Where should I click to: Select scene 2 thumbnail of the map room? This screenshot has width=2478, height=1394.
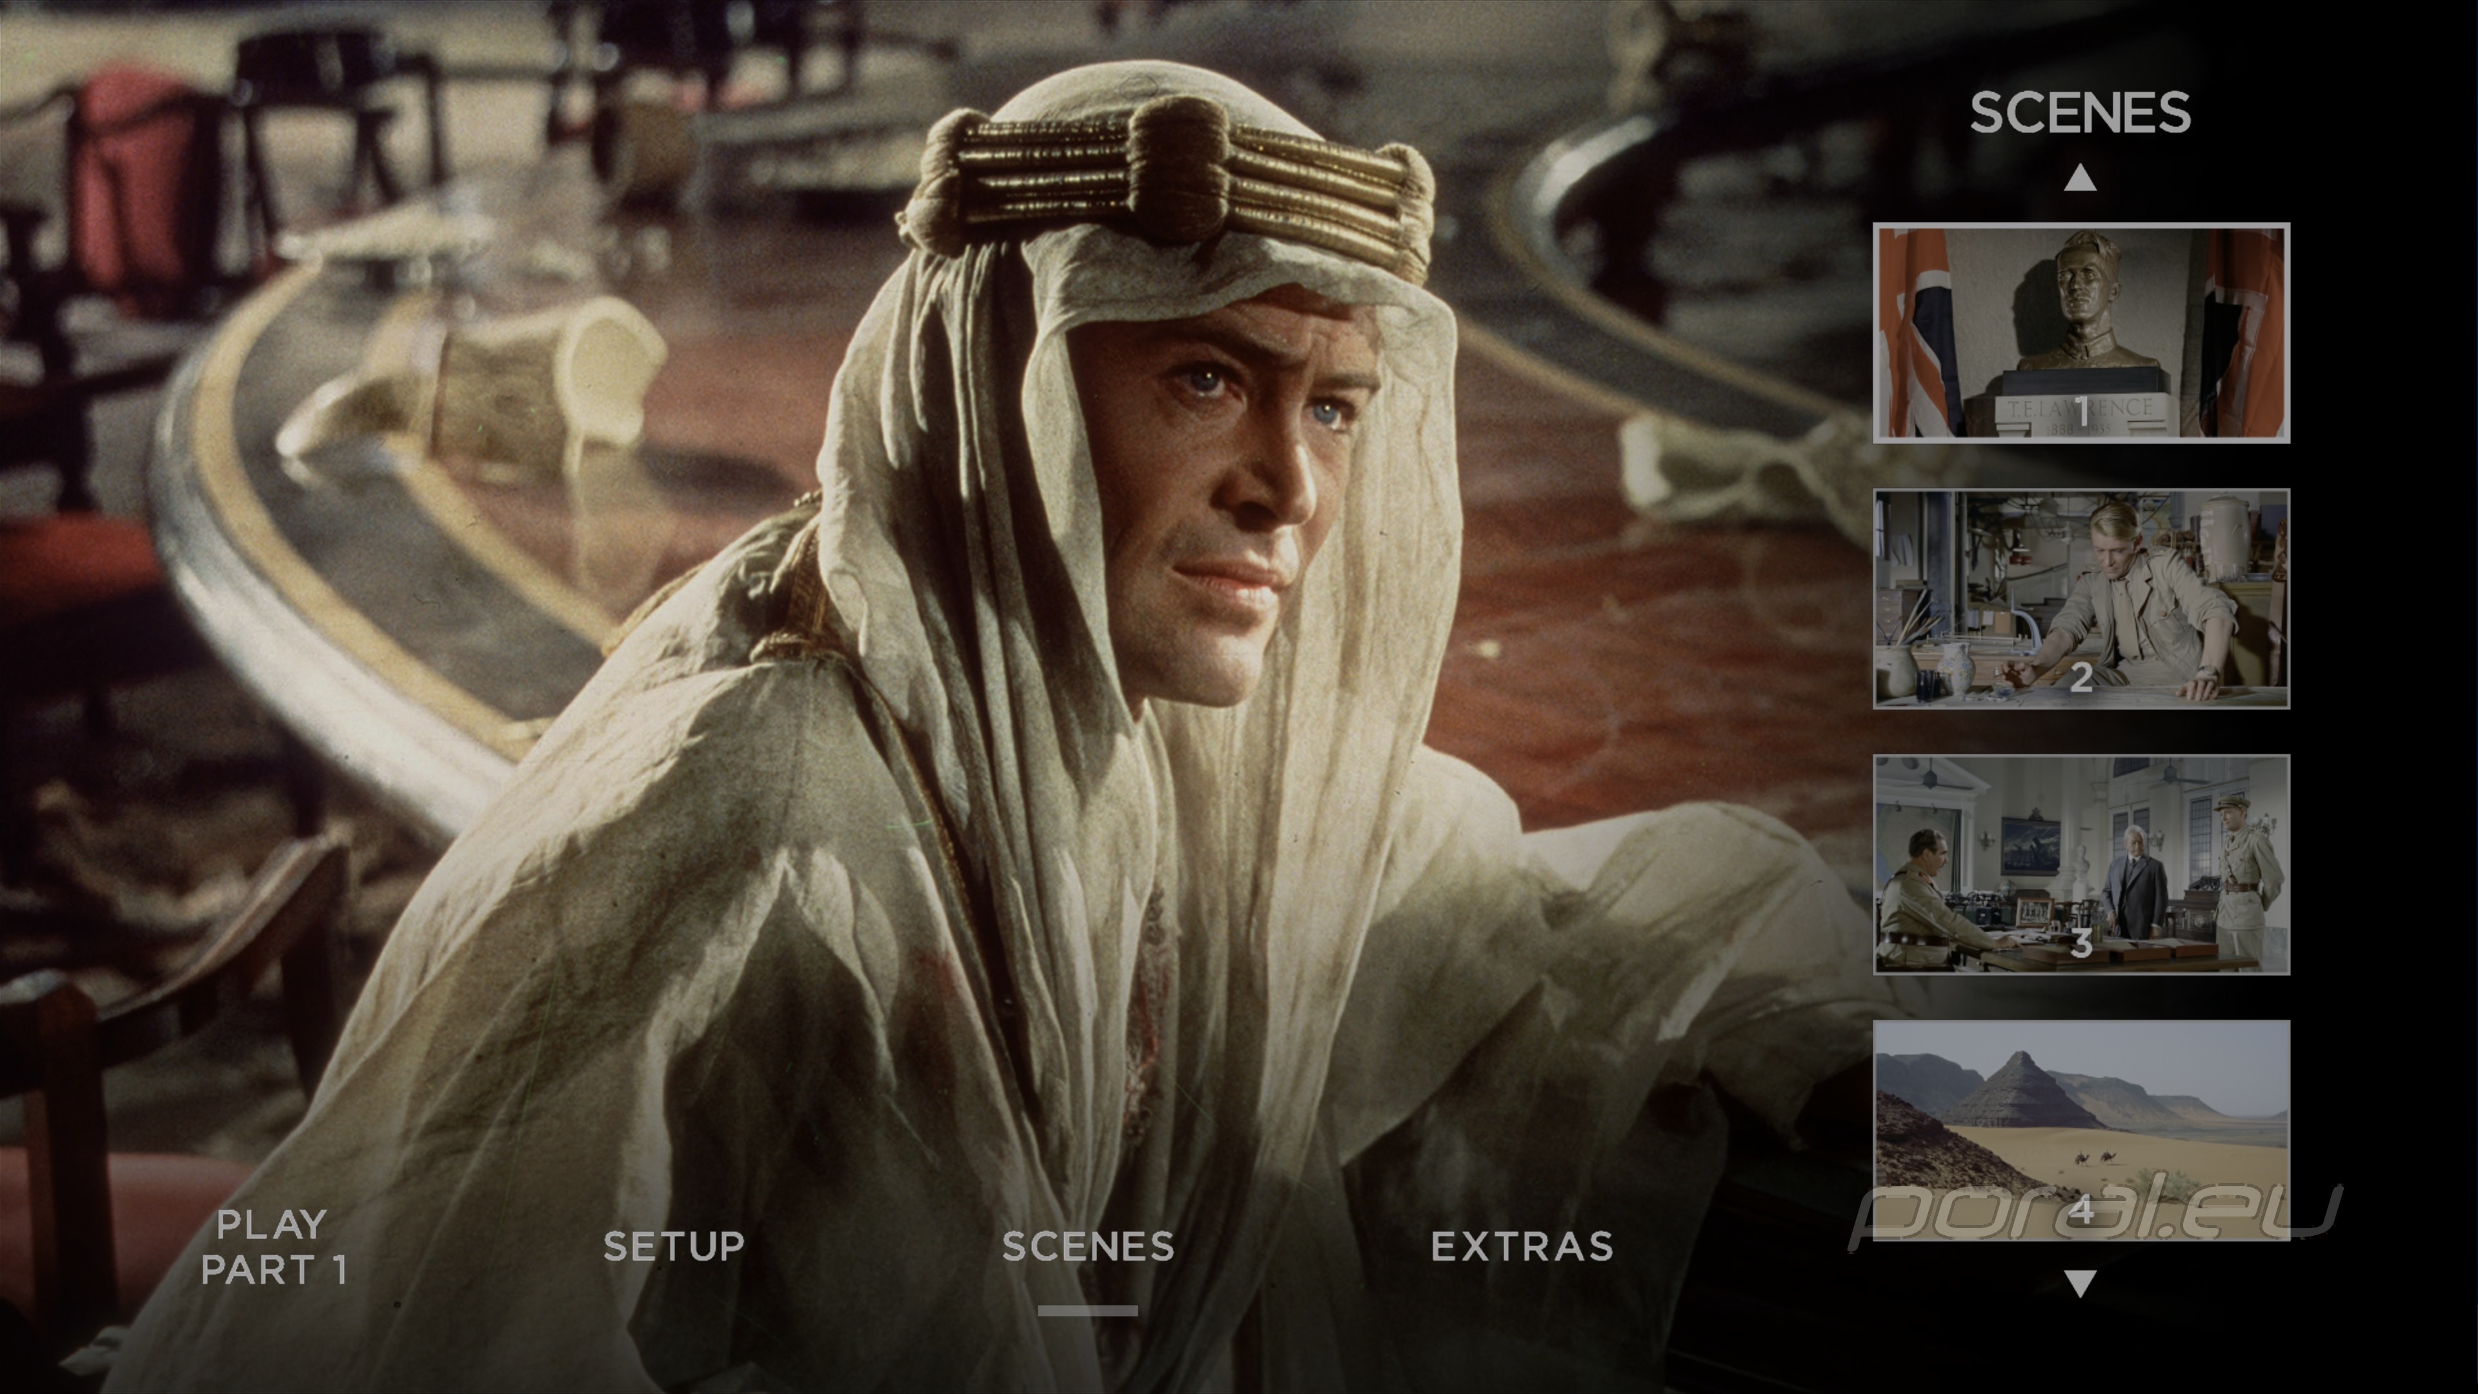(2080, 598)
